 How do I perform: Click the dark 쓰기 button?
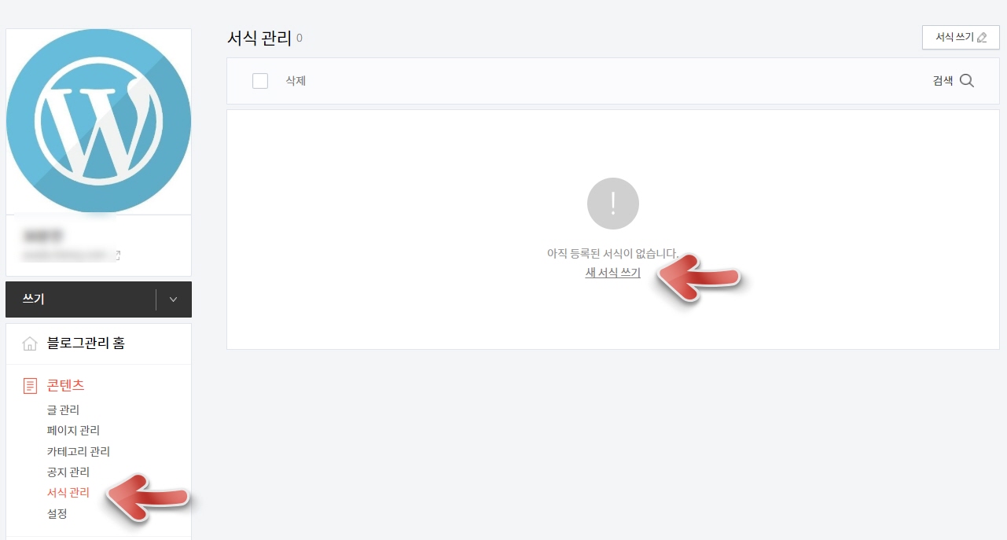(81, 299)
